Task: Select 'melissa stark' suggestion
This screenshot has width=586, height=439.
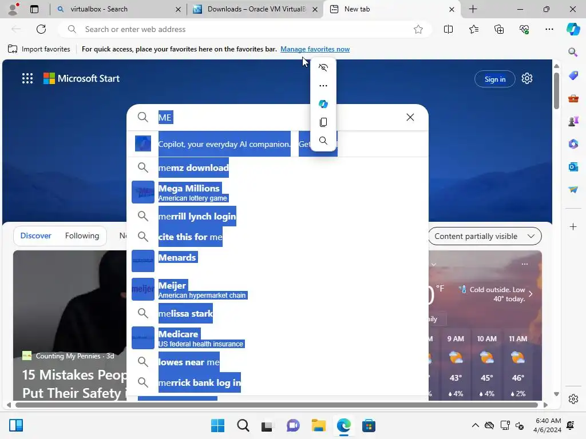Action: tap(278, 313)
